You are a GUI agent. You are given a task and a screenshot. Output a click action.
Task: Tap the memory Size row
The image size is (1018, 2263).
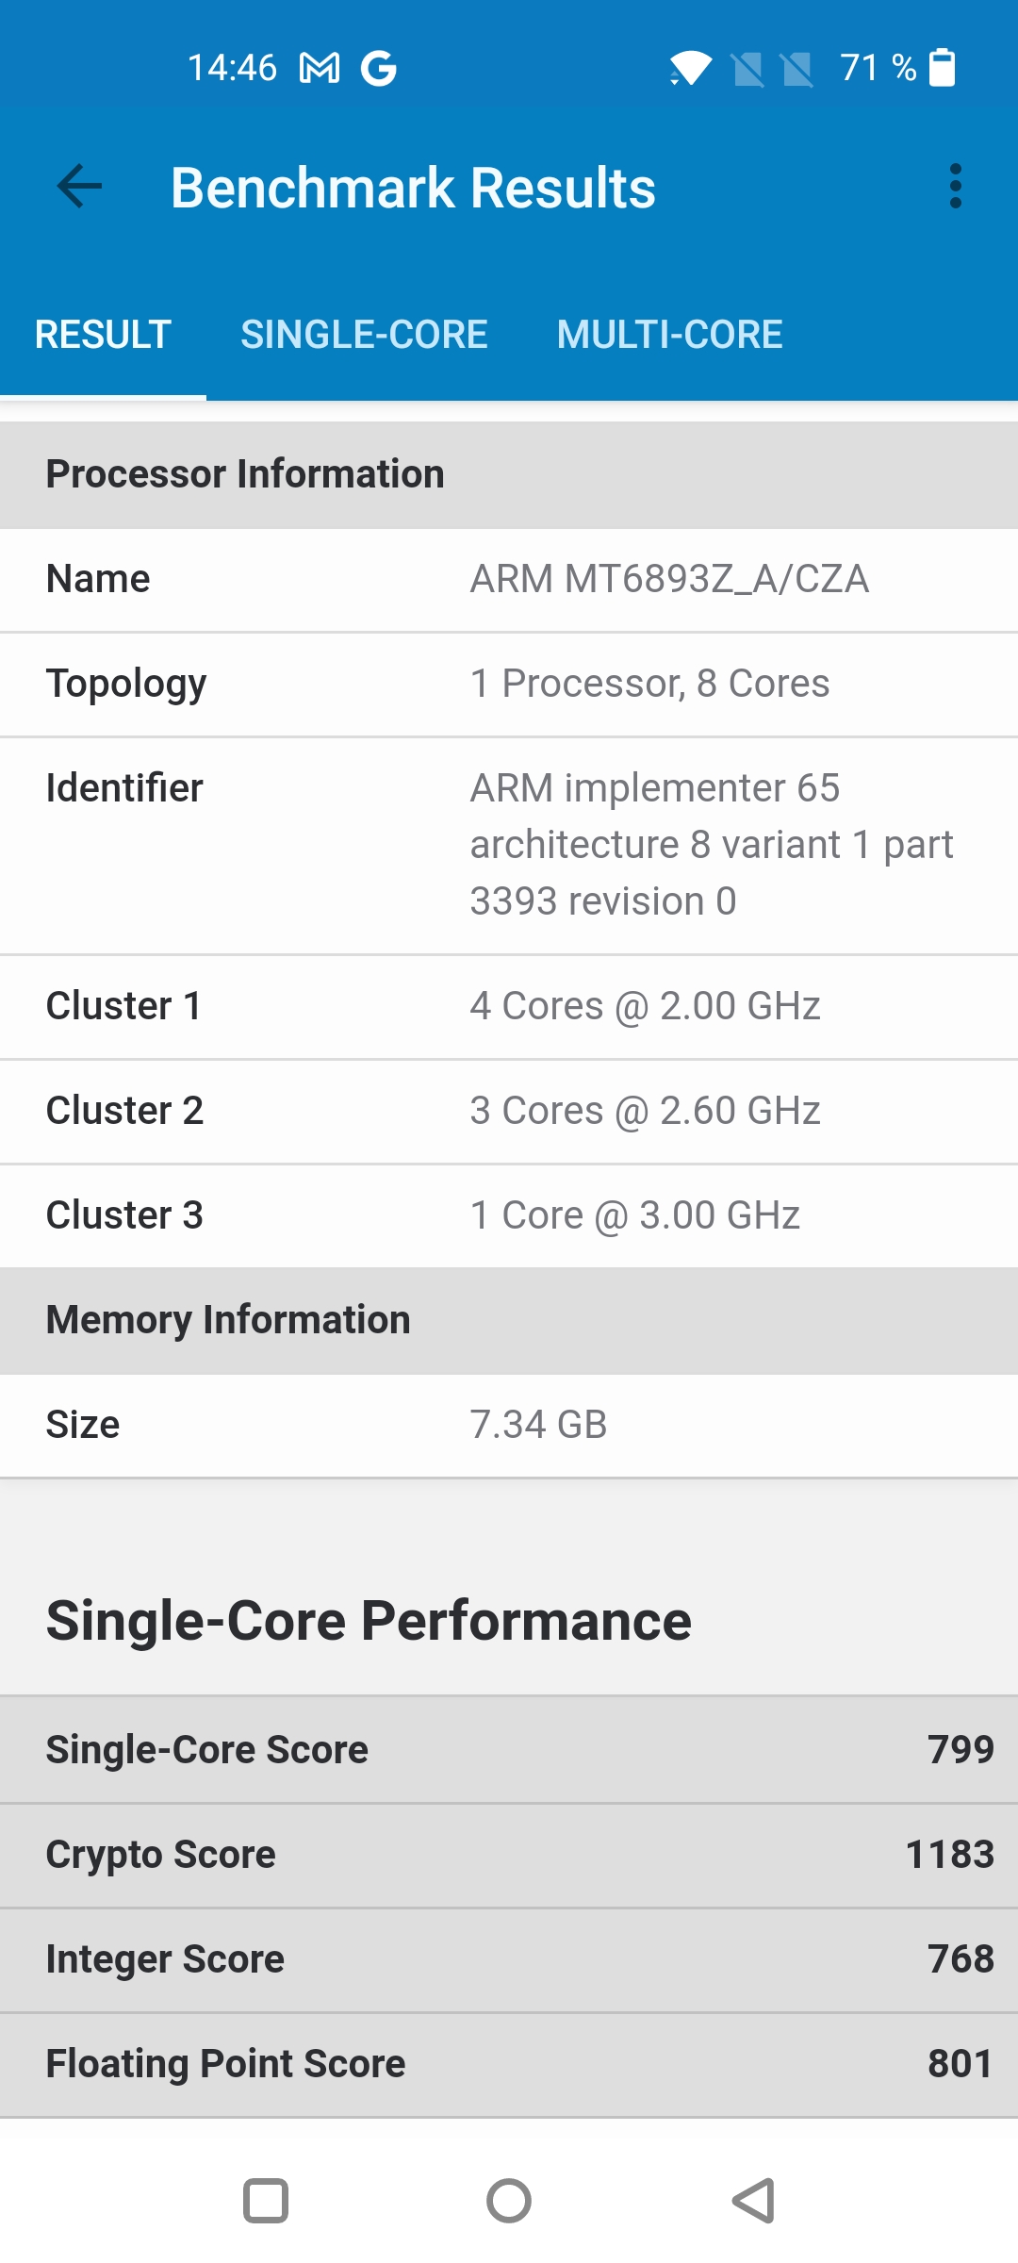tap(509, 1425)
